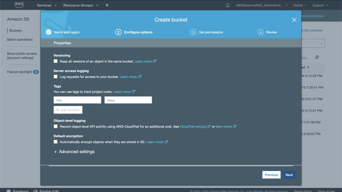
Task: Open Default encryption Learn more link
Action: pyautogui.click(x=155, y=142)
